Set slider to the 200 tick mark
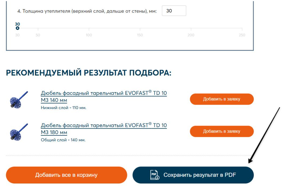The width and height of the screenshot is (282, 190). pos(191,28)
